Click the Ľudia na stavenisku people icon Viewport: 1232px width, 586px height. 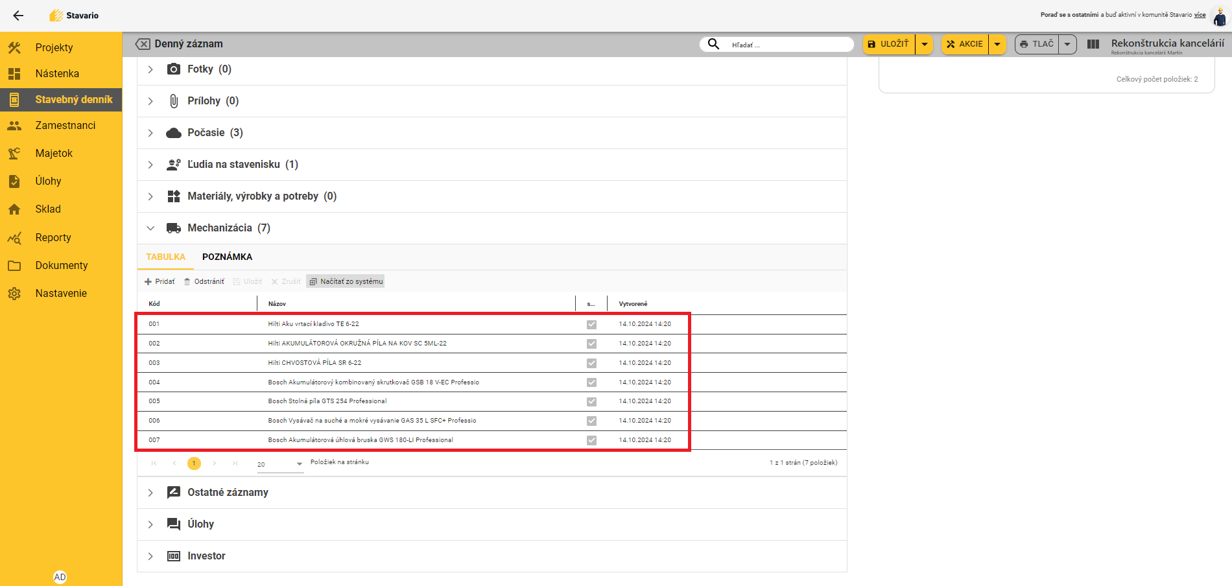click(x=174, y=165)
